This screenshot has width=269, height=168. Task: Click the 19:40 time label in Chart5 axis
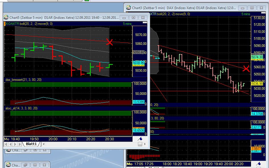pos(15,139)
